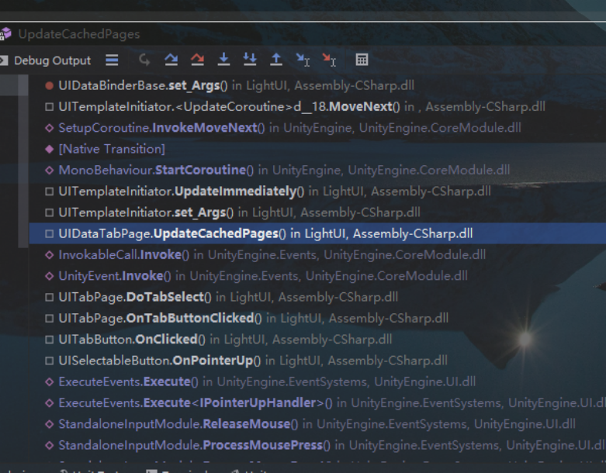Select the UITabPage.DoTabSelect() frame

(317, 297)
